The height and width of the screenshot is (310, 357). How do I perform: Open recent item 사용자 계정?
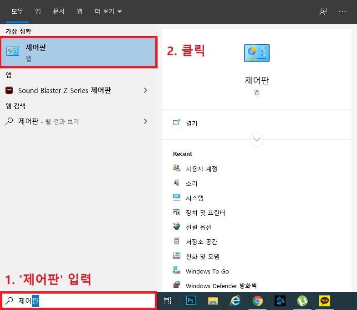coord(201,169)
